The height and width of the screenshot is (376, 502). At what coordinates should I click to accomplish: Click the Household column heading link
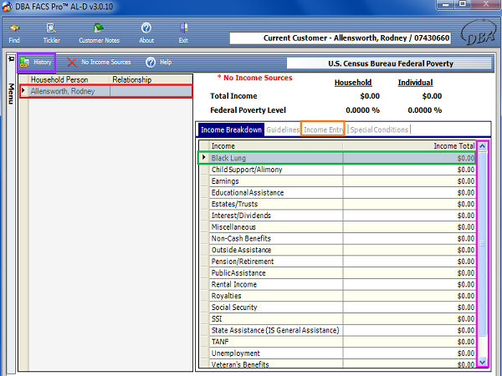pos(353,83)
